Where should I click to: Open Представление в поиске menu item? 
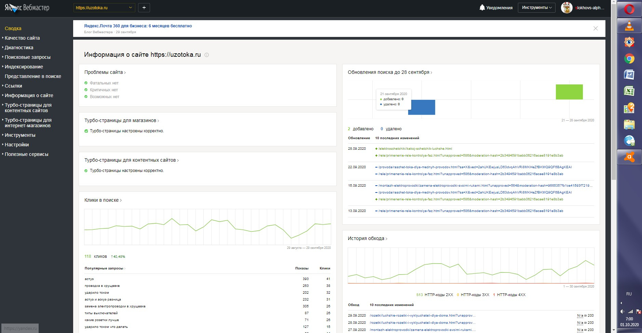coord(33,76)
